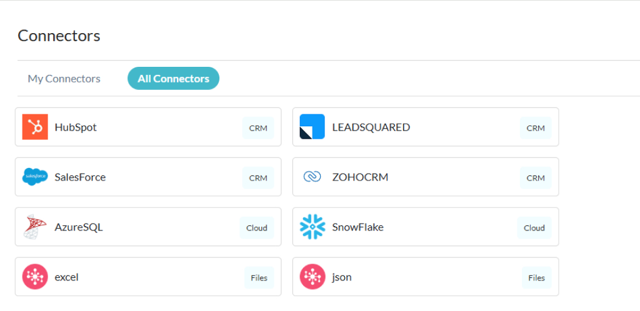Click the Files tag on json
Screen dimensions: 640x311
[x=536, y=278]
